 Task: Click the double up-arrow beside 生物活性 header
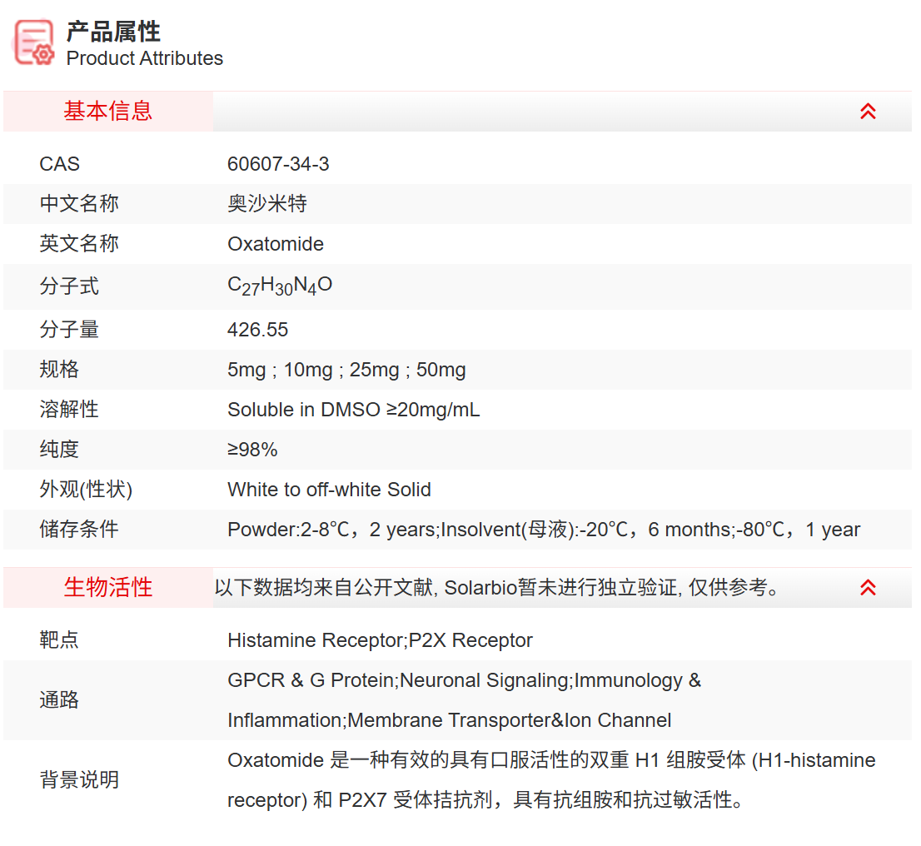[869, 587]
